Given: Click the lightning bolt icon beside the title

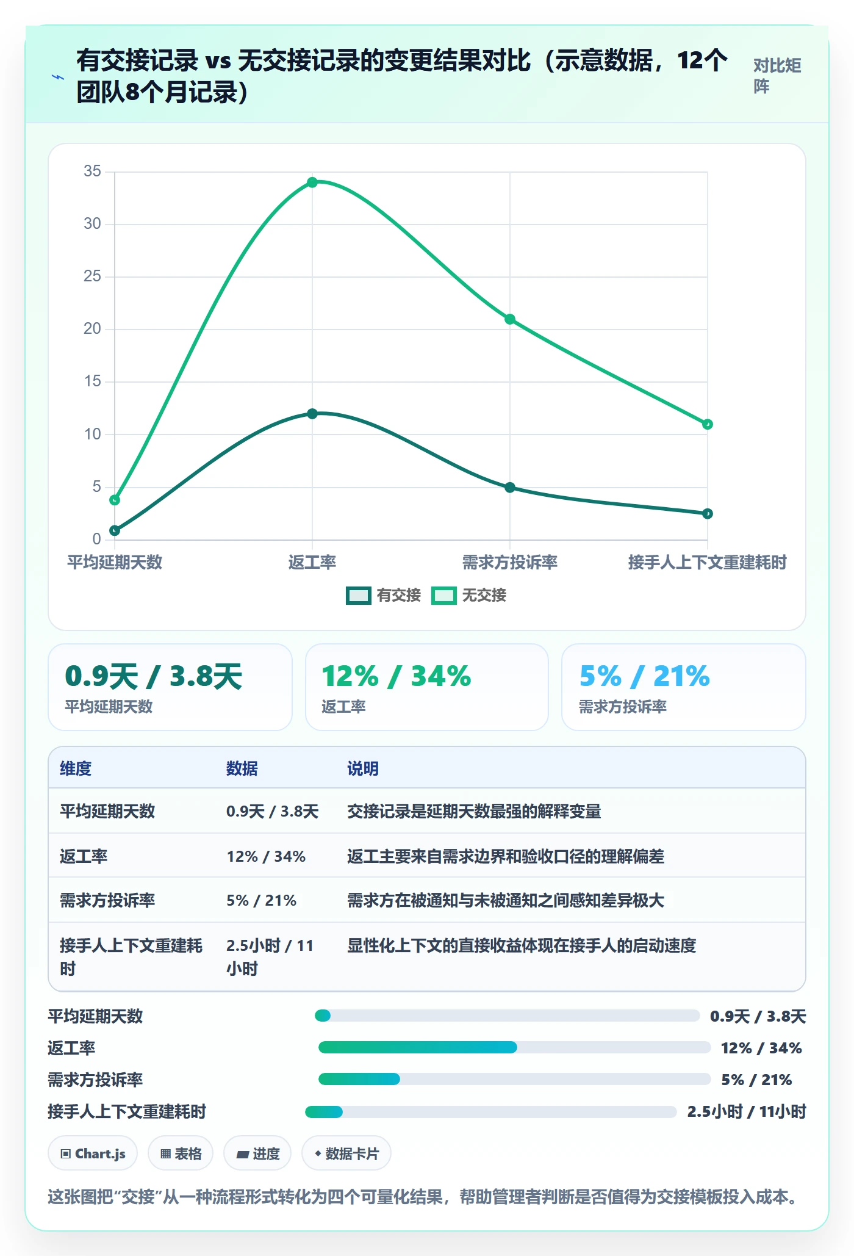Looking at the screenshot, I should (x=58, y=77).
